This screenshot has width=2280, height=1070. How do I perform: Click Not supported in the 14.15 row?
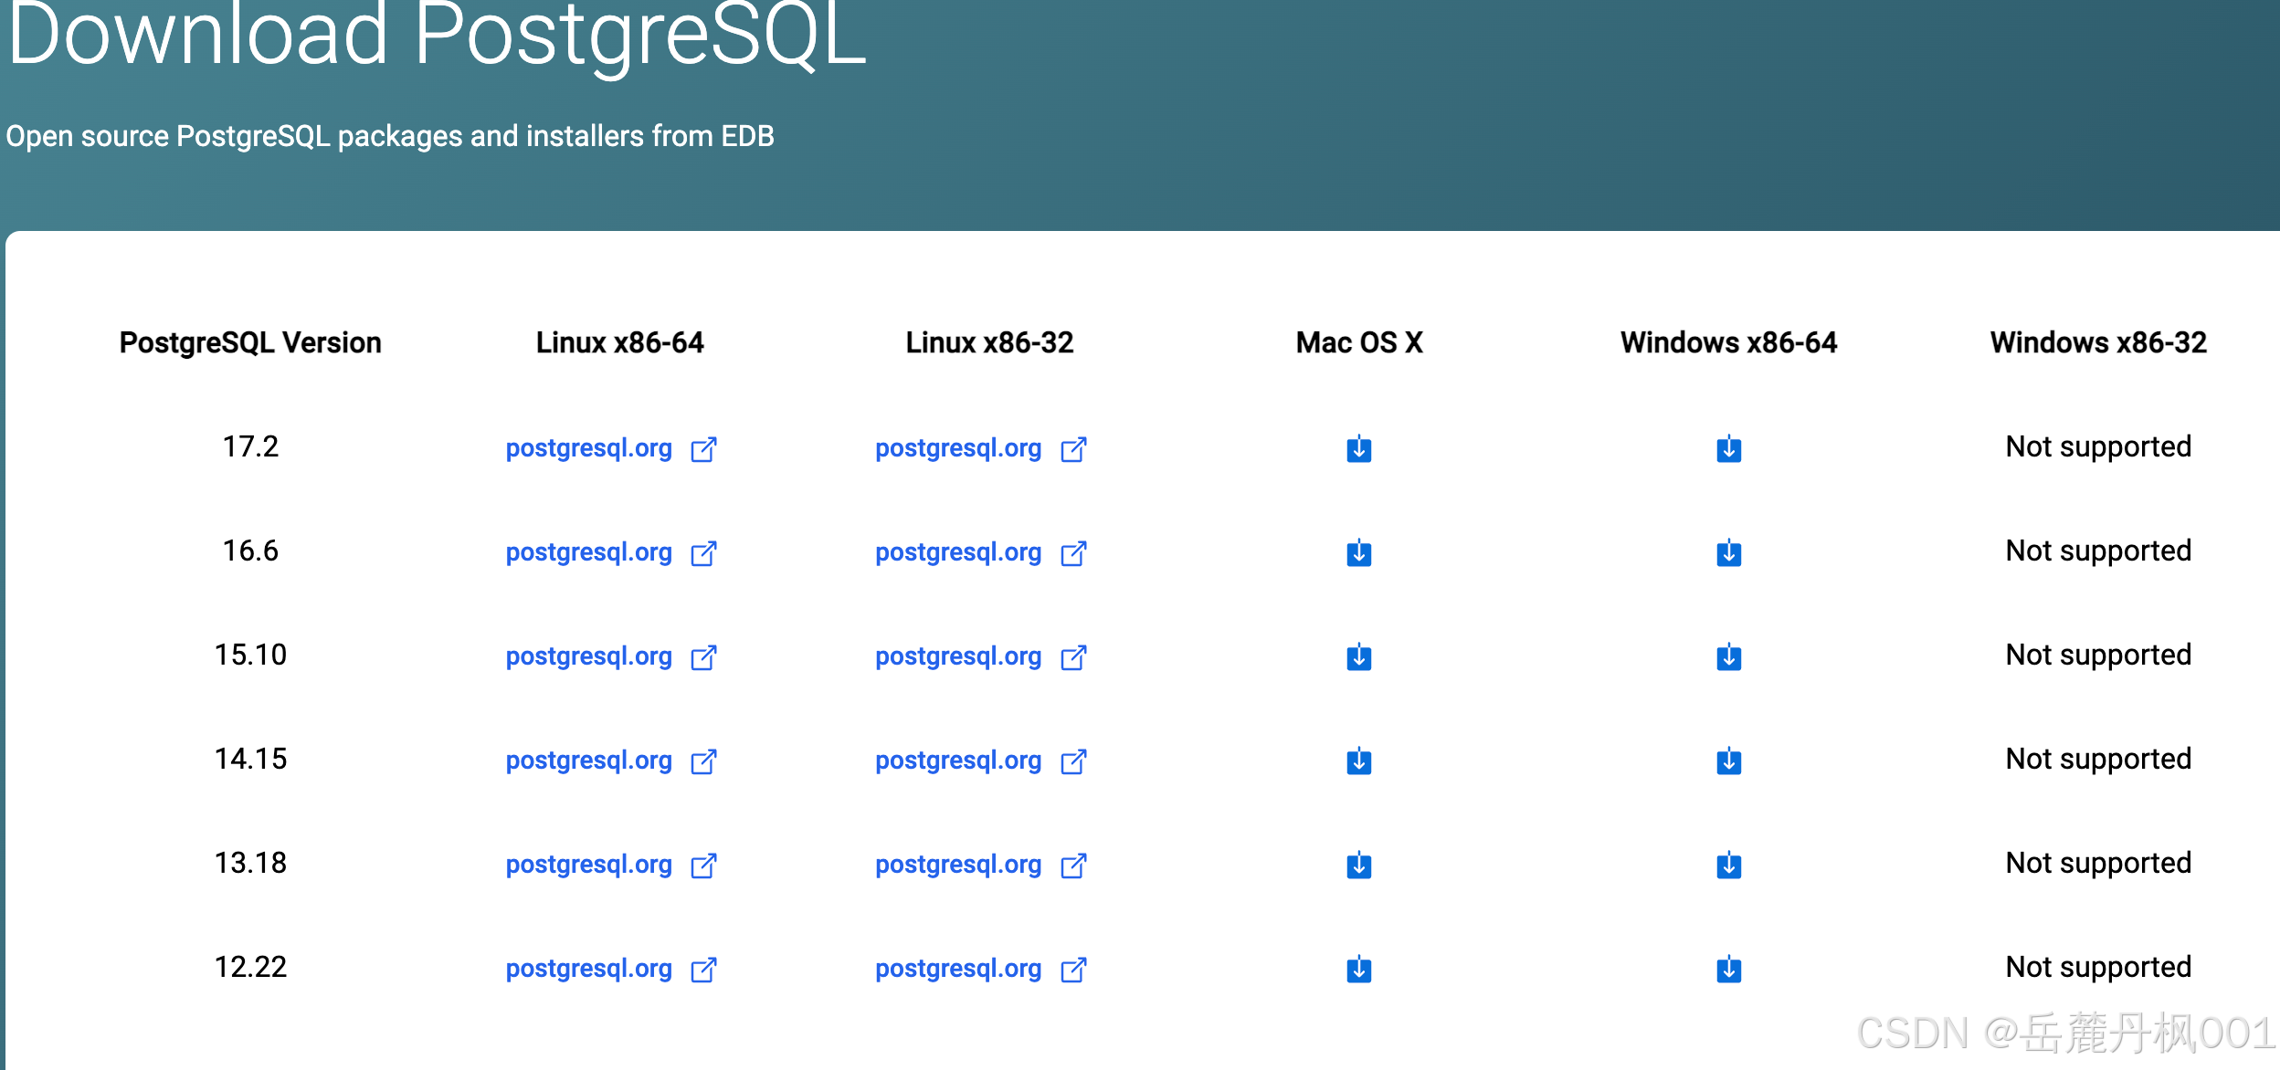click(x=2098, y=759)
